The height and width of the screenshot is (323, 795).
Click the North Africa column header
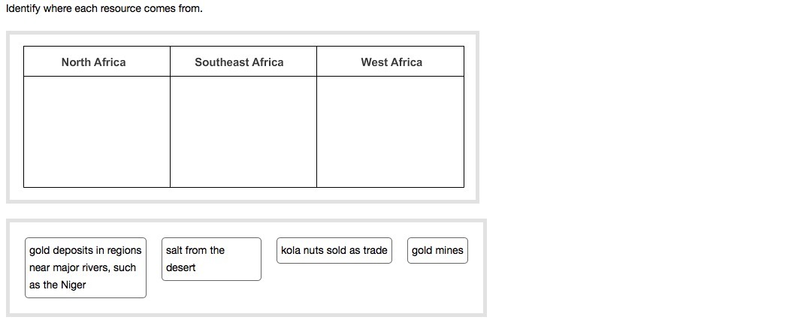(x=94, y=62)
